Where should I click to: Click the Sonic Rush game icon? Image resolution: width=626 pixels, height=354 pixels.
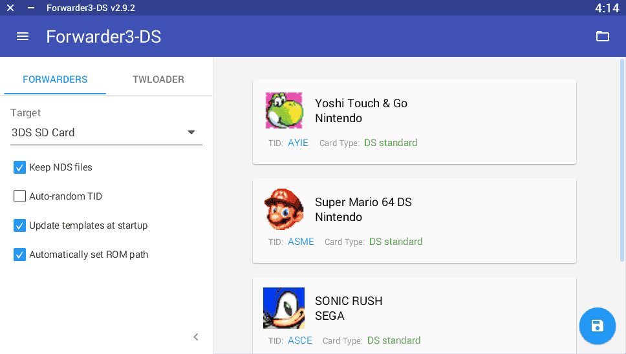tap(284, 308)
